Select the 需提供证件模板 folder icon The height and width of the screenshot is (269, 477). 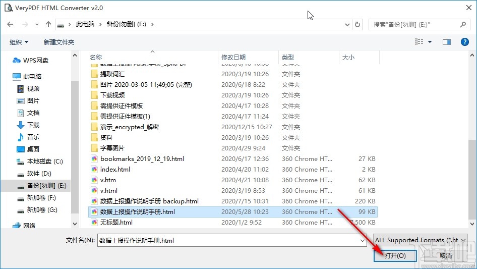[95, 105]
